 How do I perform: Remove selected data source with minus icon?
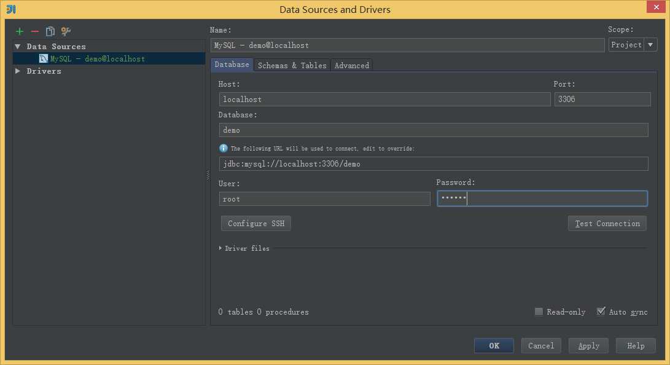34,31
